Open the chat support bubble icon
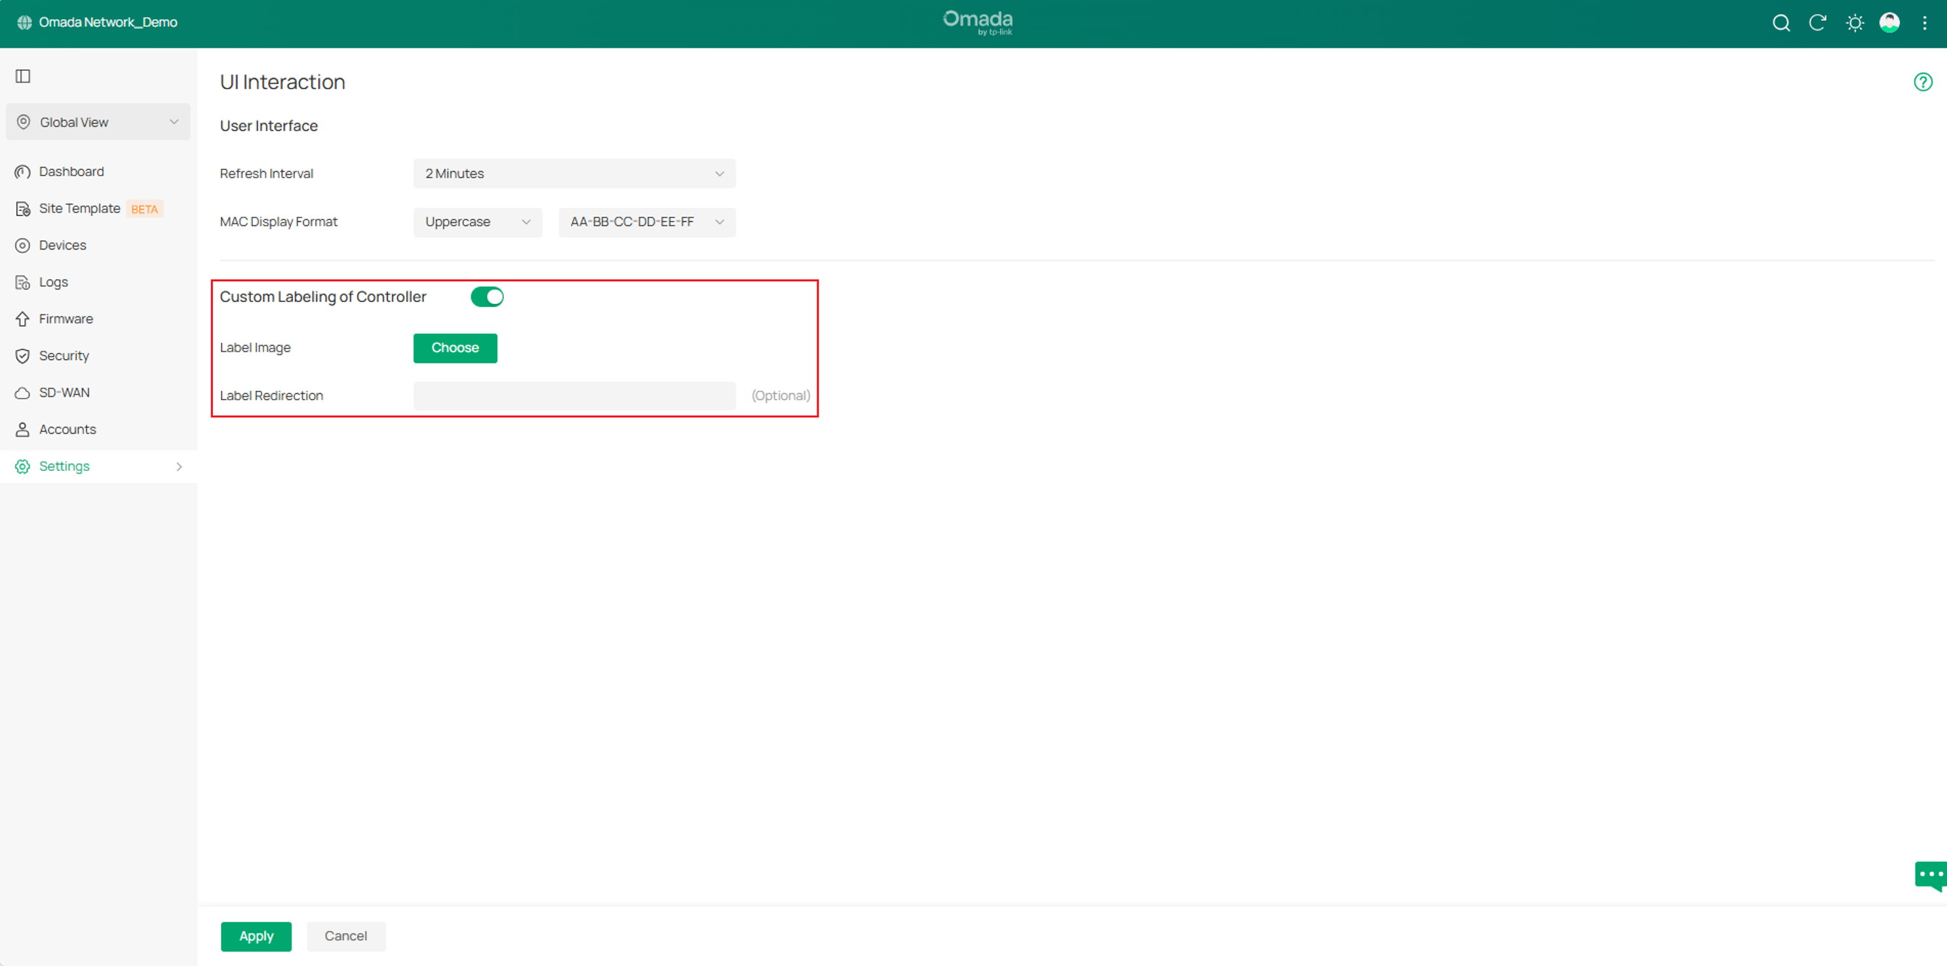Image resolution: width=1947 pixels, height=966 pixels. click(x=1931, y=876)
